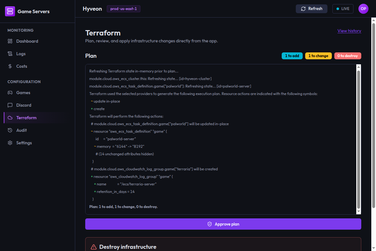Image resolution: width=376 pixels, height=251 pixels.
Task: Click the '~ update in-place' legend line
Action: point(106,101)
